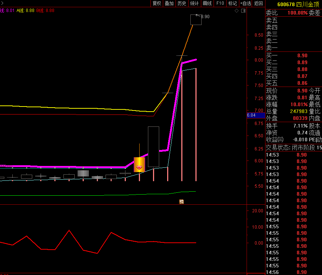The image size is (322, 275).
Task: Click the topmost candle box at 8.90
Action: click(x=196, y=20)
